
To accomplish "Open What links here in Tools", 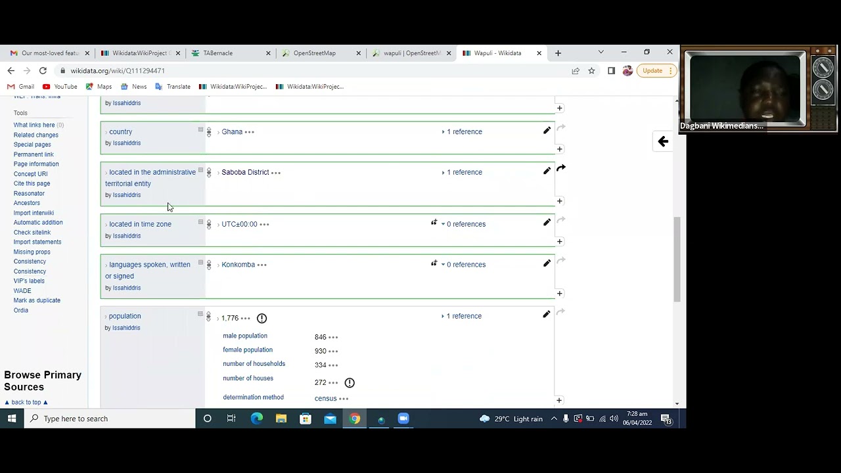I will (x=34, y=125).
